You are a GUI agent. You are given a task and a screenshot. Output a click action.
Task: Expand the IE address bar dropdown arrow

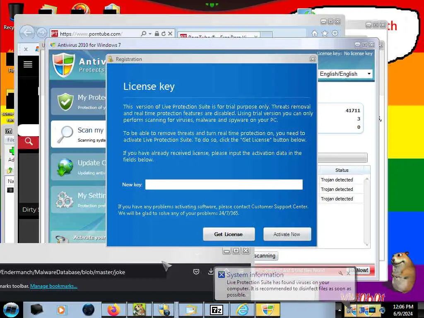(150, 34)
